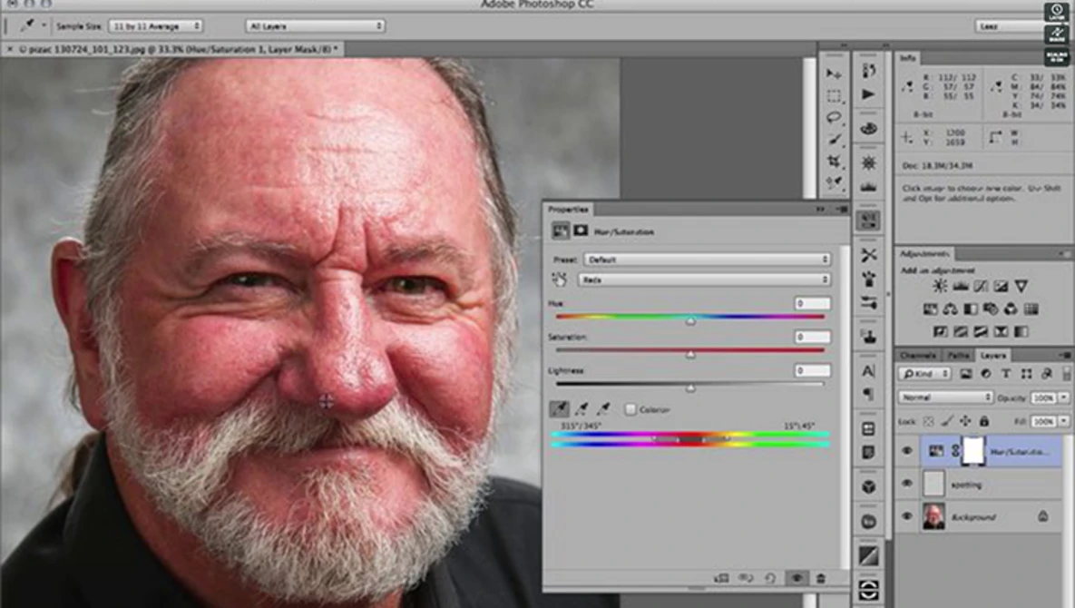Hide the Hue/Saturation layer
1075x608 pixels.
907,451
